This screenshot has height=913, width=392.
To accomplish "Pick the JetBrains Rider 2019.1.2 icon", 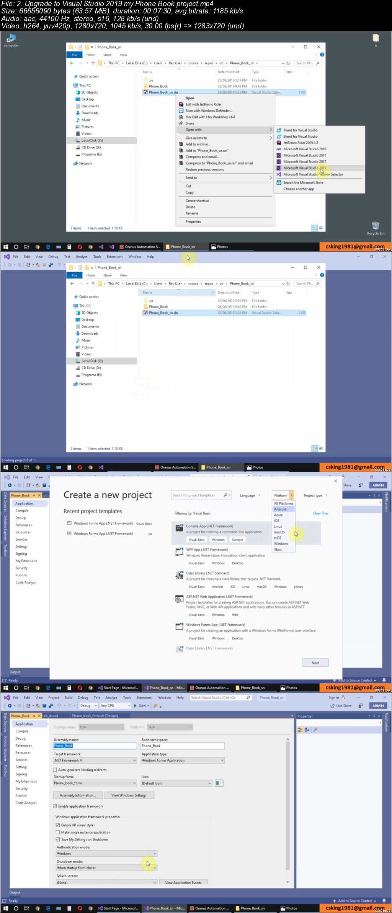I will point(279,143).
